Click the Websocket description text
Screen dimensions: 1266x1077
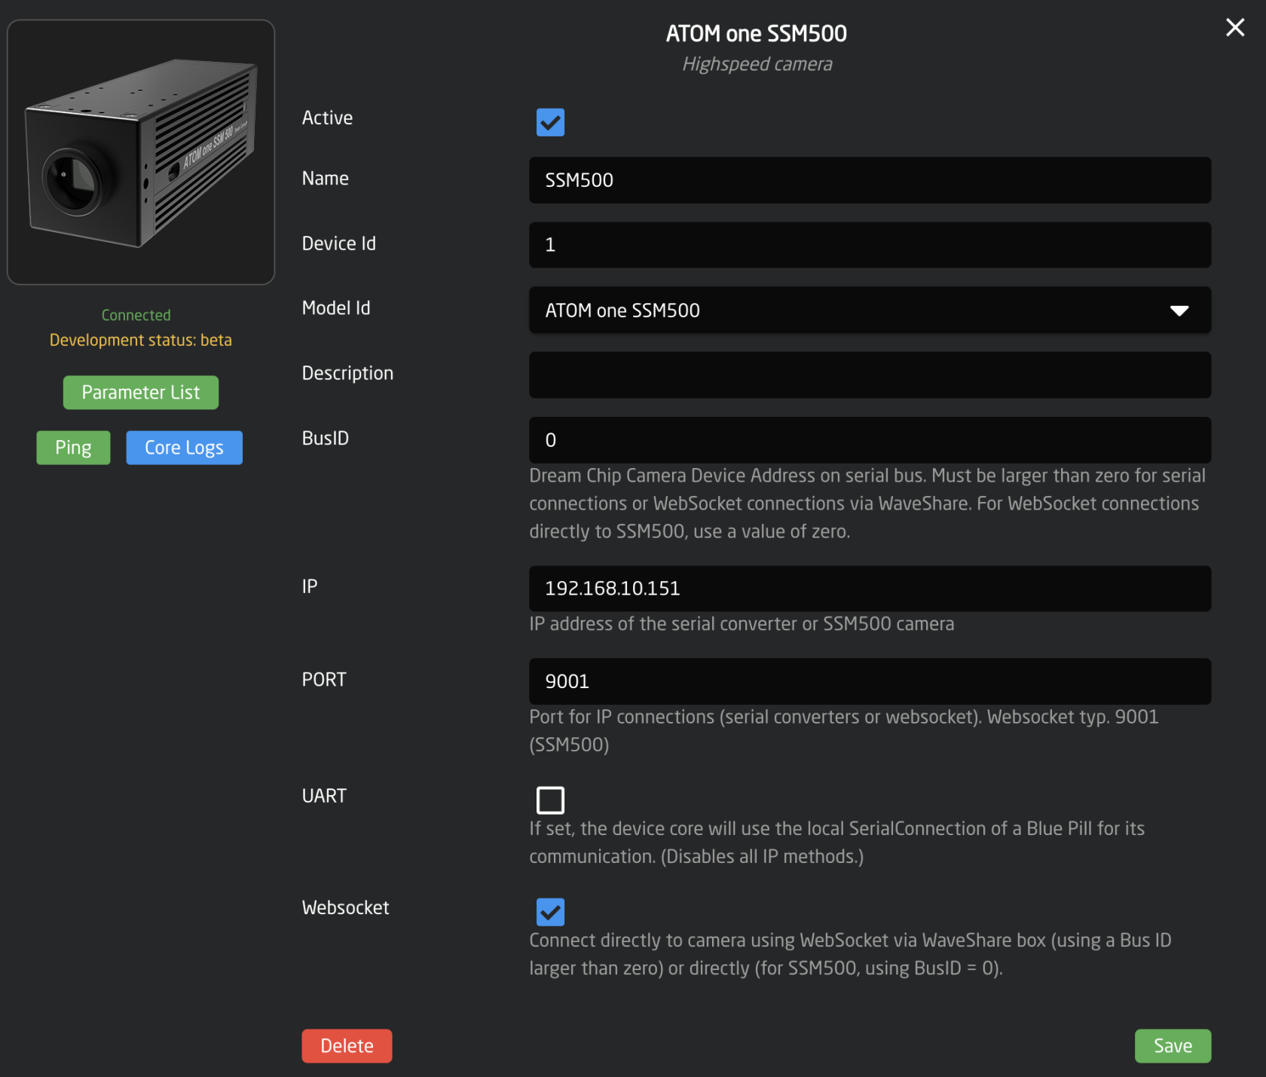click(x=850, y=954)
